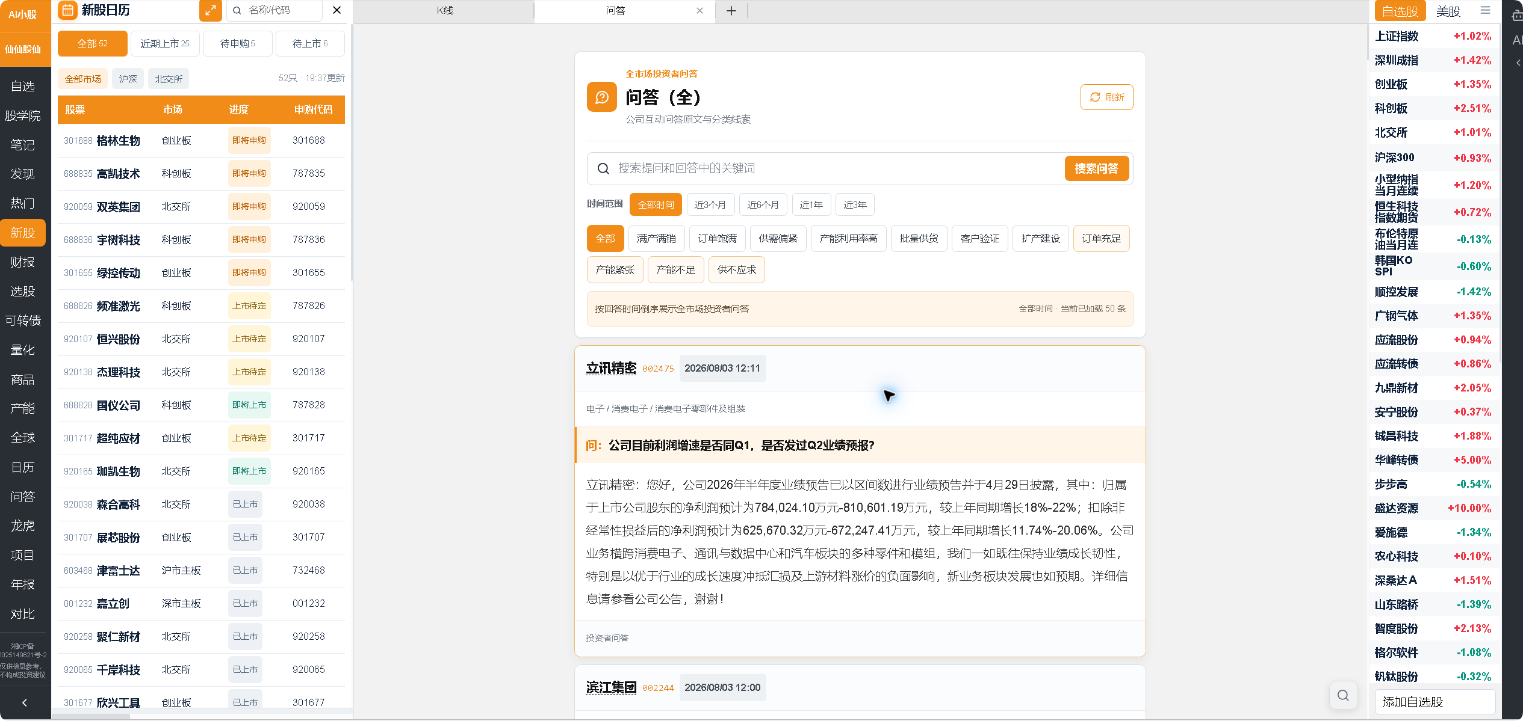Collapse the right watchlist panel chevron
Viewport: 1523px width, 721px height.
[x=1518, y=63]
